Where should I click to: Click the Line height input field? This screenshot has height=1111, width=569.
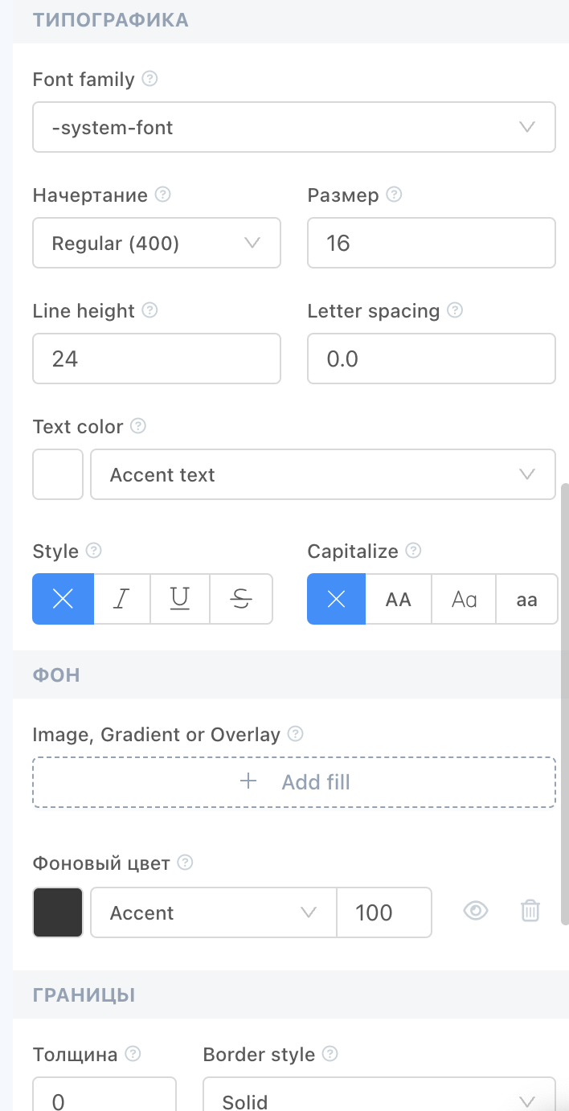pyautogui.click(x=157, y=359)
